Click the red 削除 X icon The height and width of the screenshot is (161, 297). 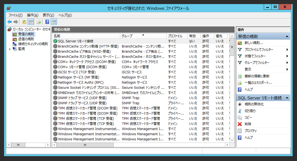[x=240, y=124]
